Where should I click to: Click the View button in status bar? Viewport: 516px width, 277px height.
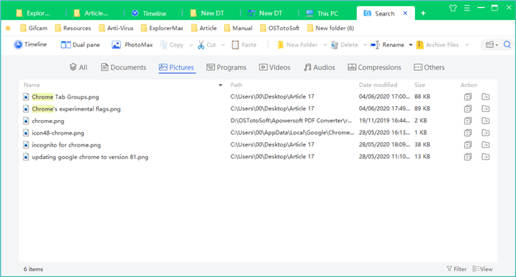pyautogui.click(x=482, y=269)
